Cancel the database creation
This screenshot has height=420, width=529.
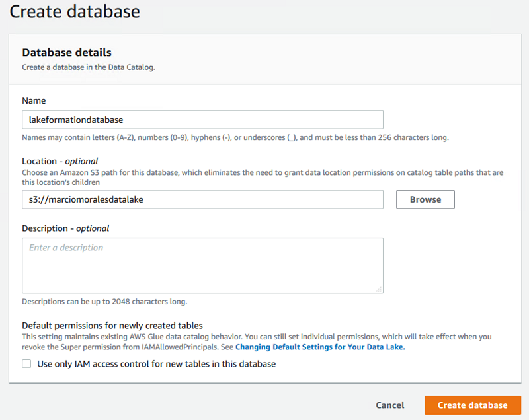point(389,405)
